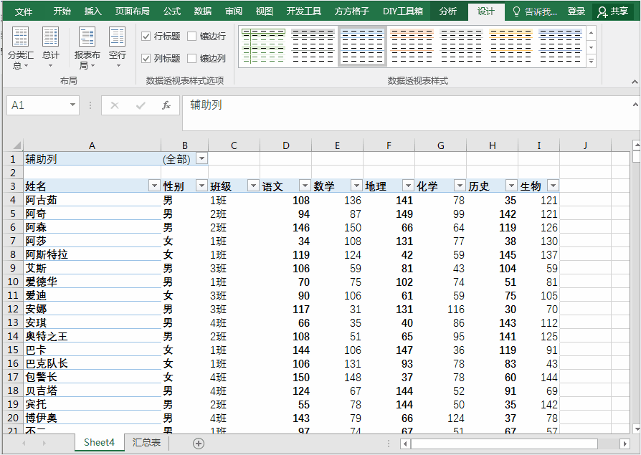Open the 化学 column filter dropdown

click(x=460, y=186)
